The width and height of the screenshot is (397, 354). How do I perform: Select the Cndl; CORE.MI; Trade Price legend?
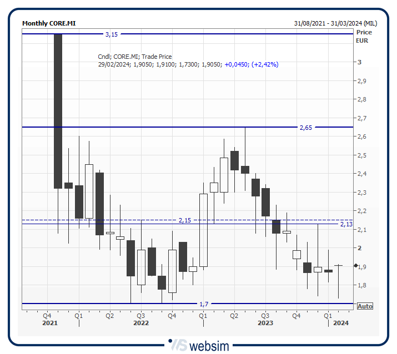tap(135, 57)
